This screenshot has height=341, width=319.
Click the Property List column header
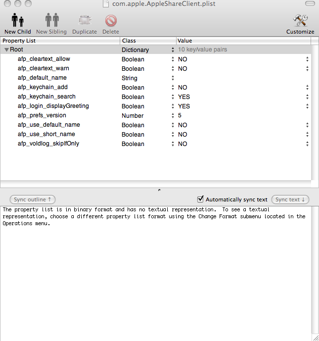point(60,41)
